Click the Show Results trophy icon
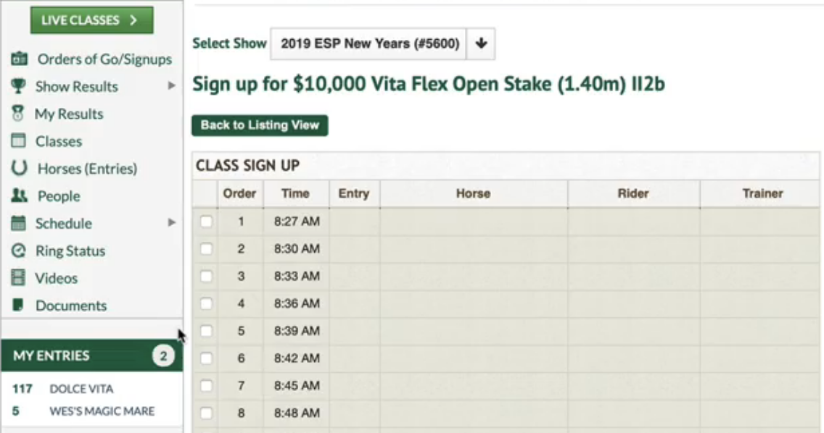824x433 pixels. [18, 86]
